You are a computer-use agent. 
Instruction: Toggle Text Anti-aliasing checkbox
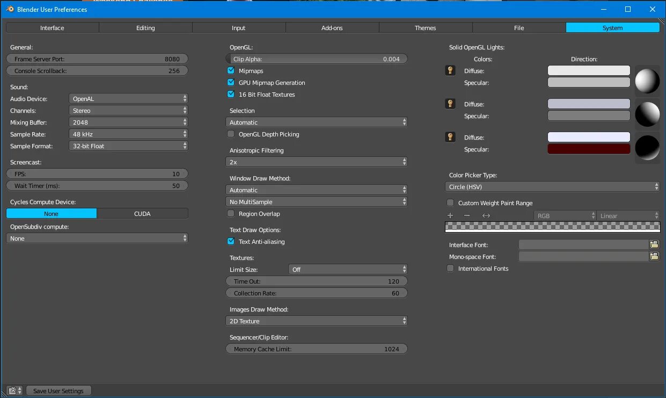[231, 241]
